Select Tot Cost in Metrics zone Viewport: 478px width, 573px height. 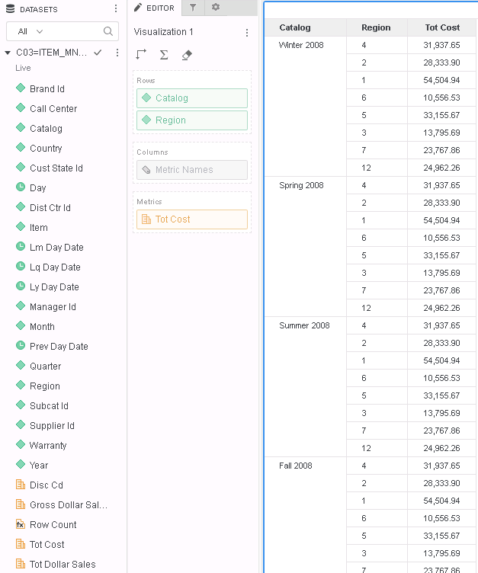tap(192, 219)
